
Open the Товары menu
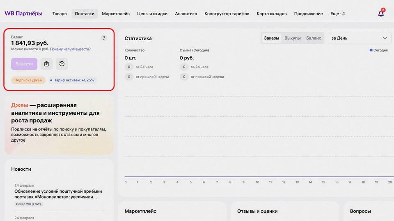(x=60, y=14)
